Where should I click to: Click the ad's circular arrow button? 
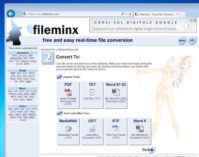[x=188, y=26]
